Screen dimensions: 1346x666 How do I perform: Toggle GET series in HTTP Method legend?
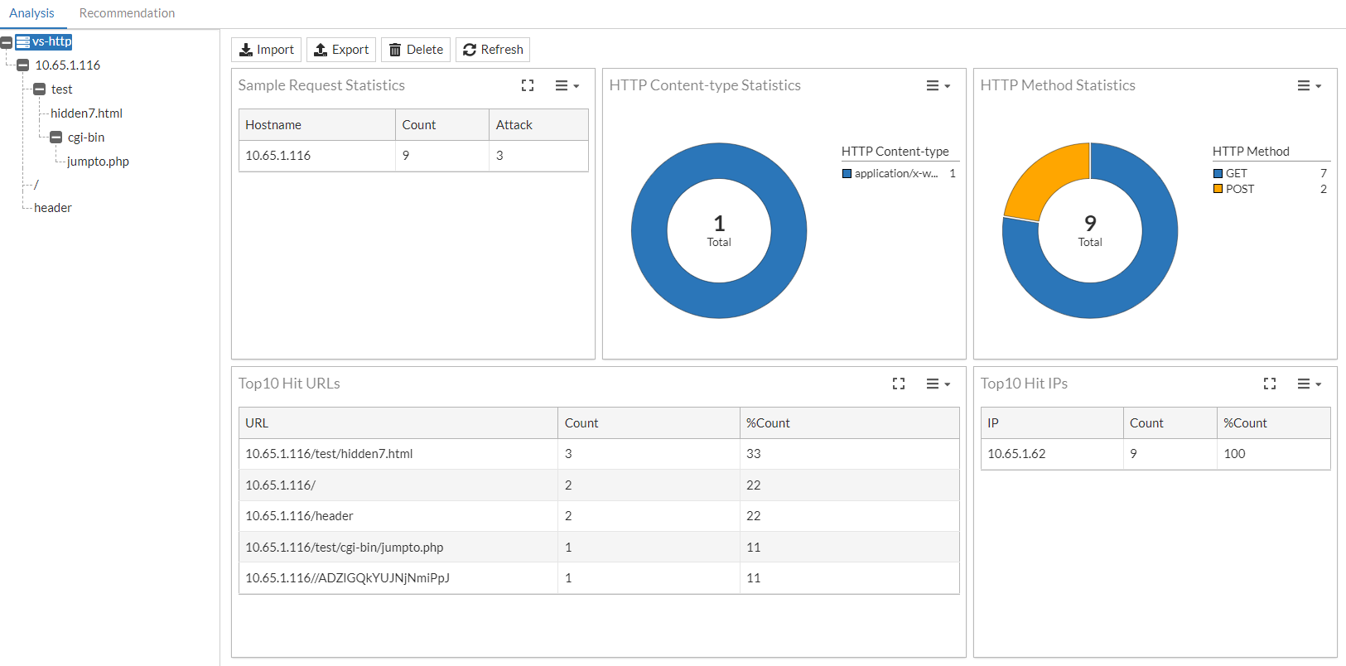click(1236, 173)
